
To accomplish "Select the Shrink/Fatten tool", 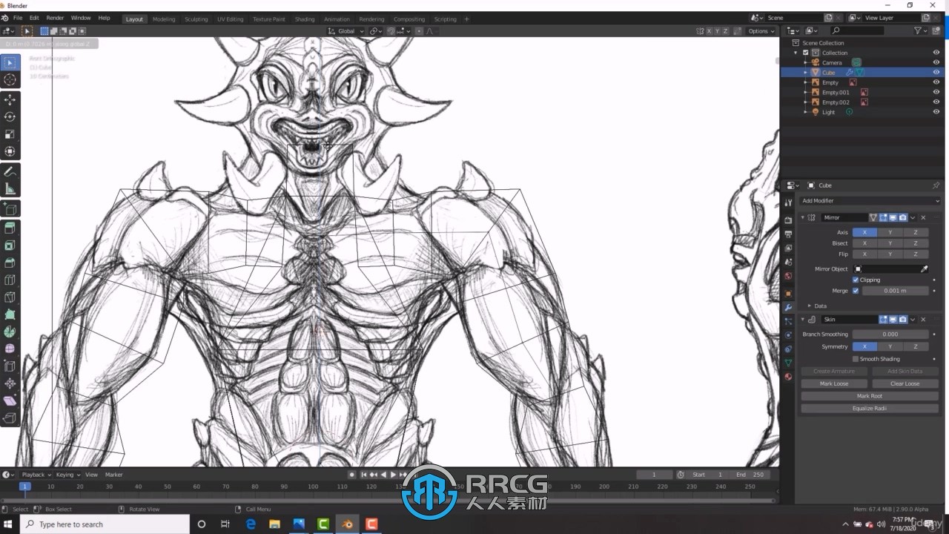I will click(x=10, y=383).
